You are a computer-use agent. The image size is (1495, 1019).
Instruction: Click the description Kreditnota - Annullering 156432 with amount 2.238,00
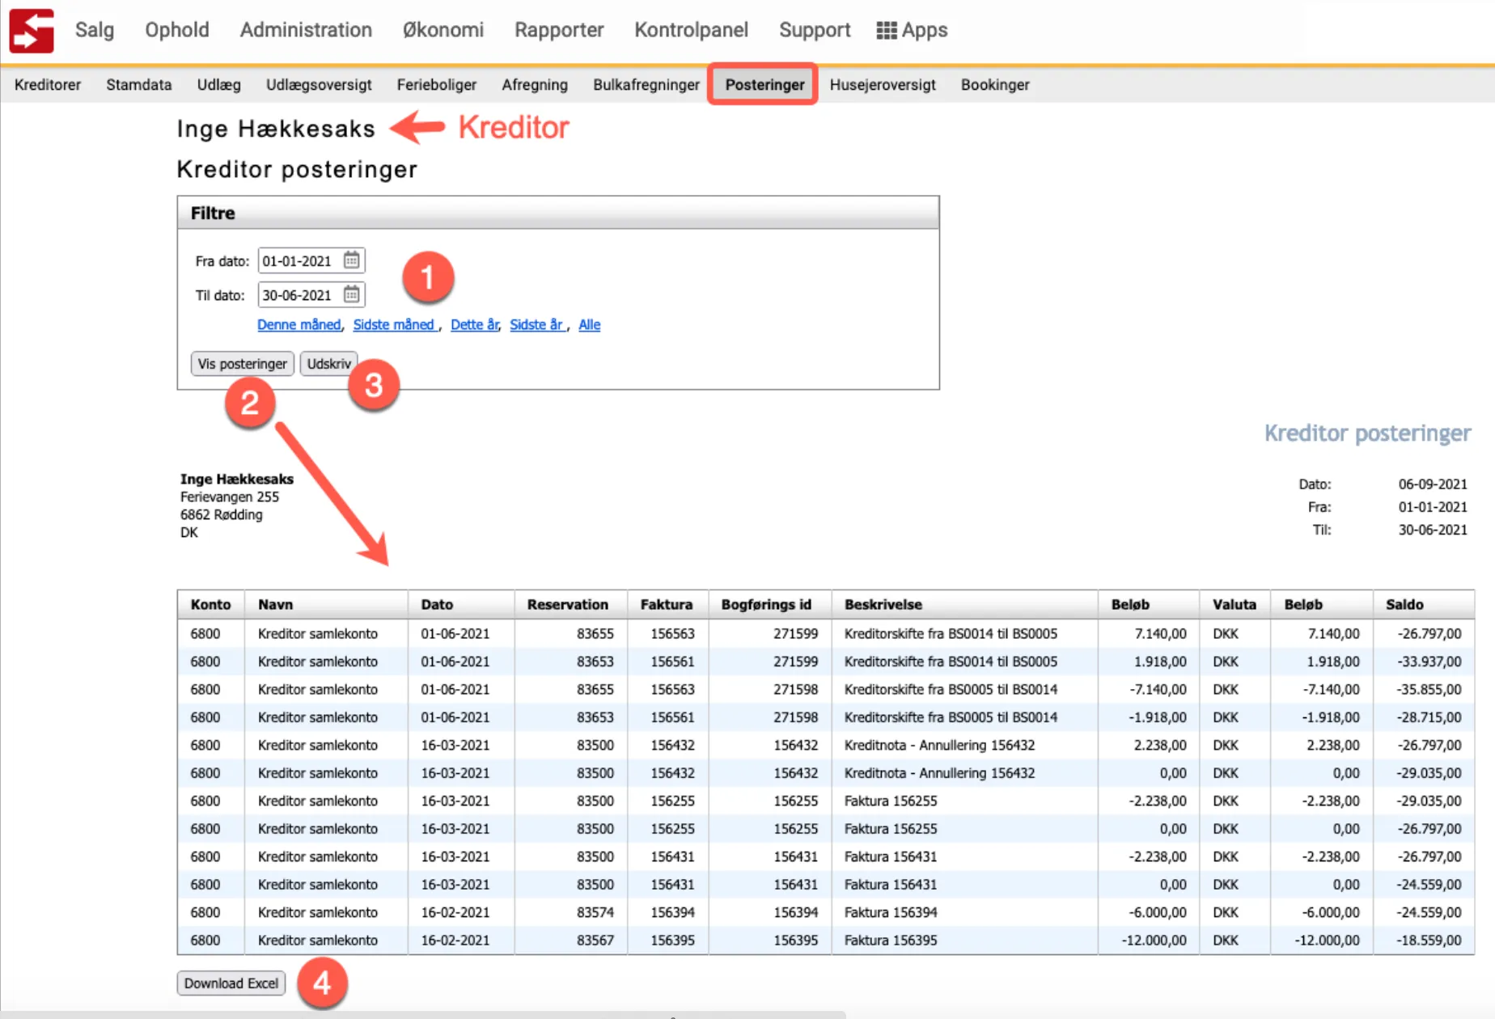point(939,745)
